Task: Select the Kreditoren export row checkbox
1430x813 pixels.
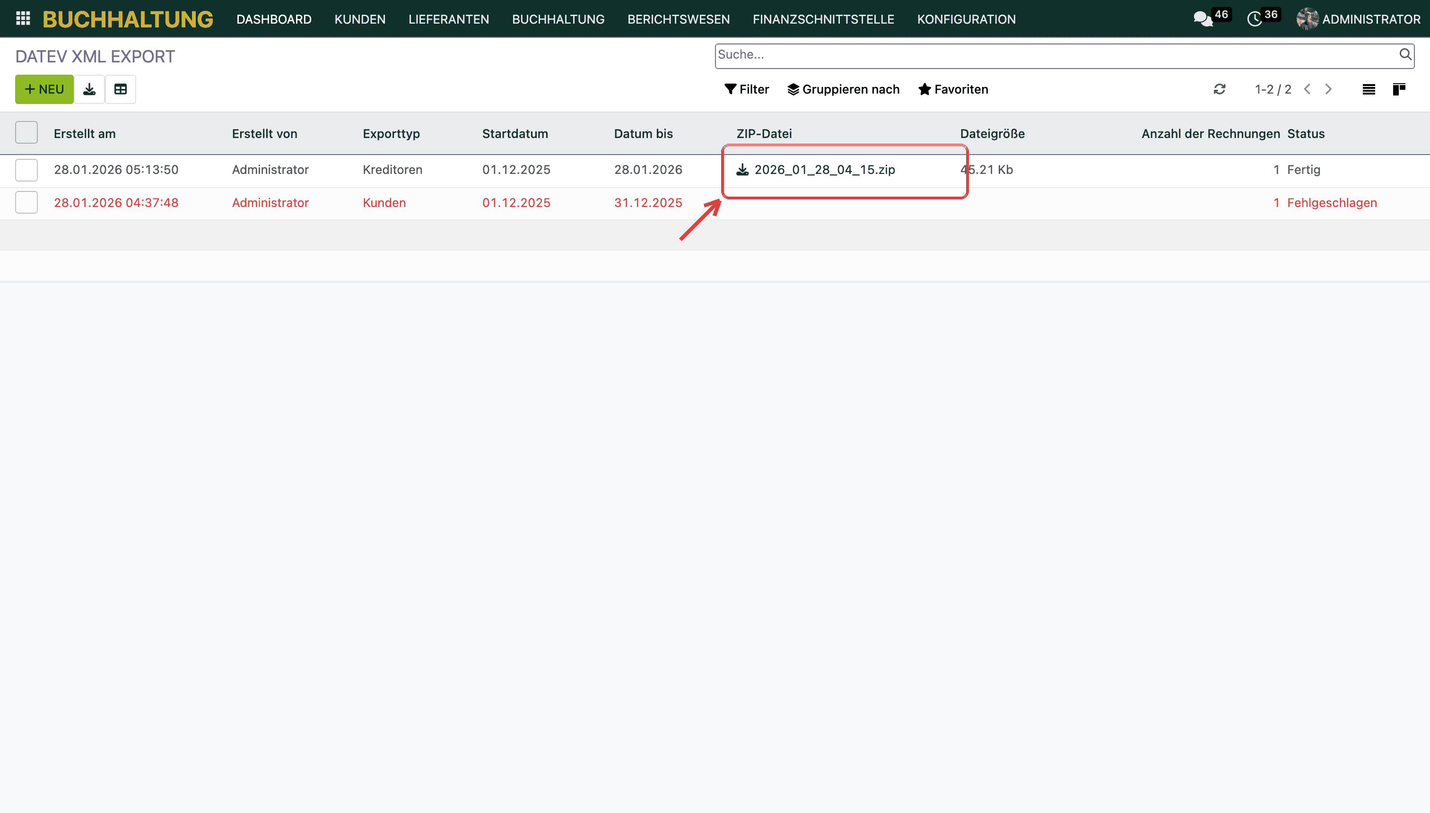Action: click(x=26, y=170)
